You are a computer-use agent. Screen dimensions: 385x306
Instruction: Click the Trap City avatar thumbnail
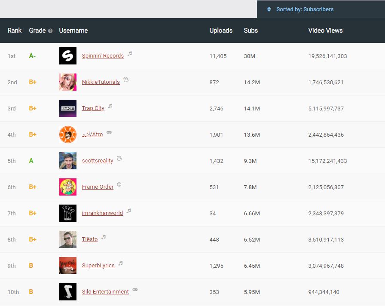coord(68,108)
